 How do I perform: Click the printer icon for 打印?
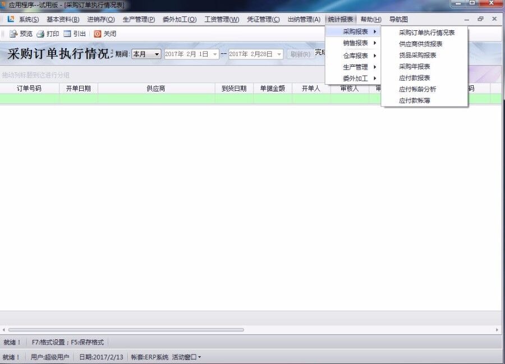[40, 34]
